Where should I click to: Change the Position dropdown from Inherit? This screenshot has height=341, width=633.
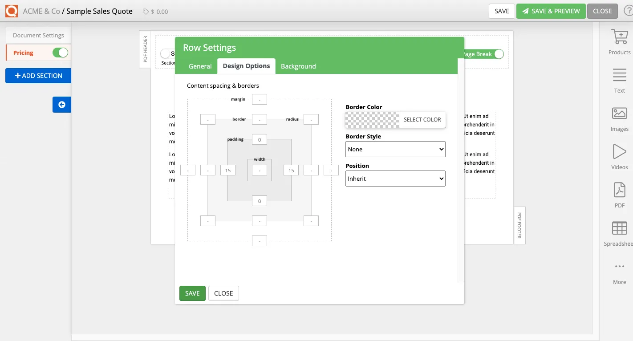click(395, 178)
